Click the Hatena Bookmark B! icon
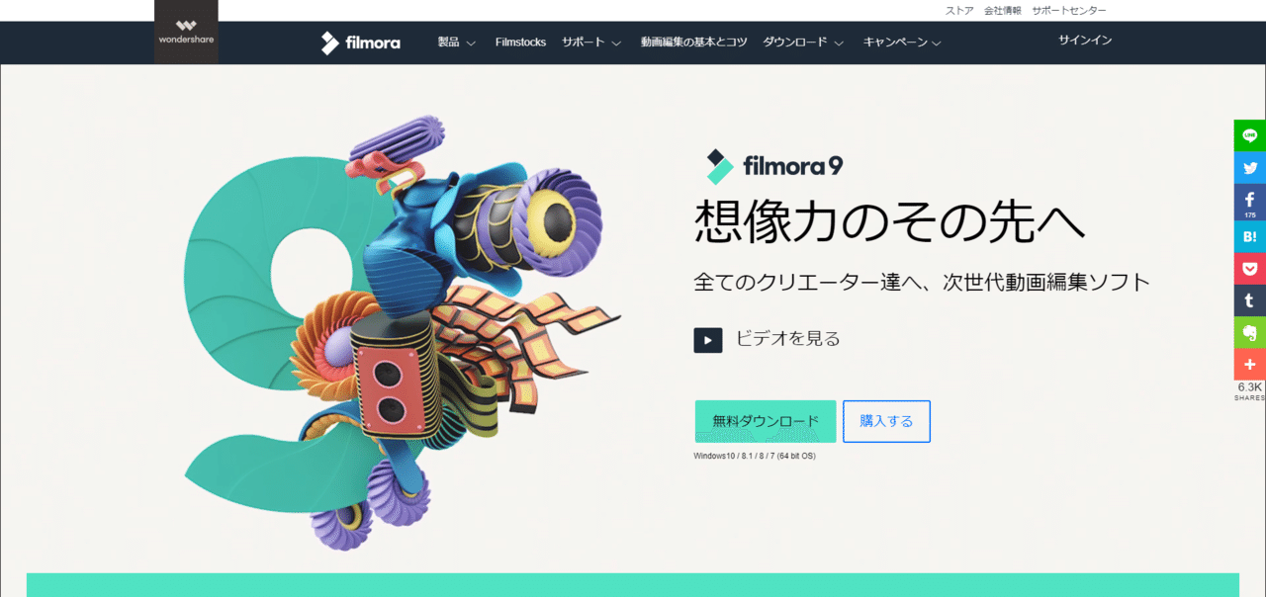Screen dimensions: 1266x597 [x=1249, y=235]
